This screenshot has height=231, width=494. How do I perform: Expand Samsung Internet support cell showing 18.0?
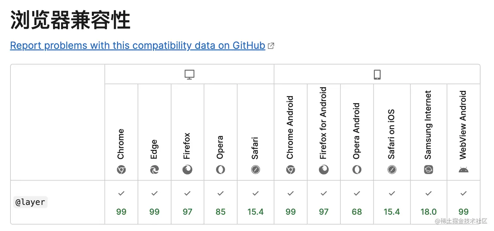(x=428, y=203)
